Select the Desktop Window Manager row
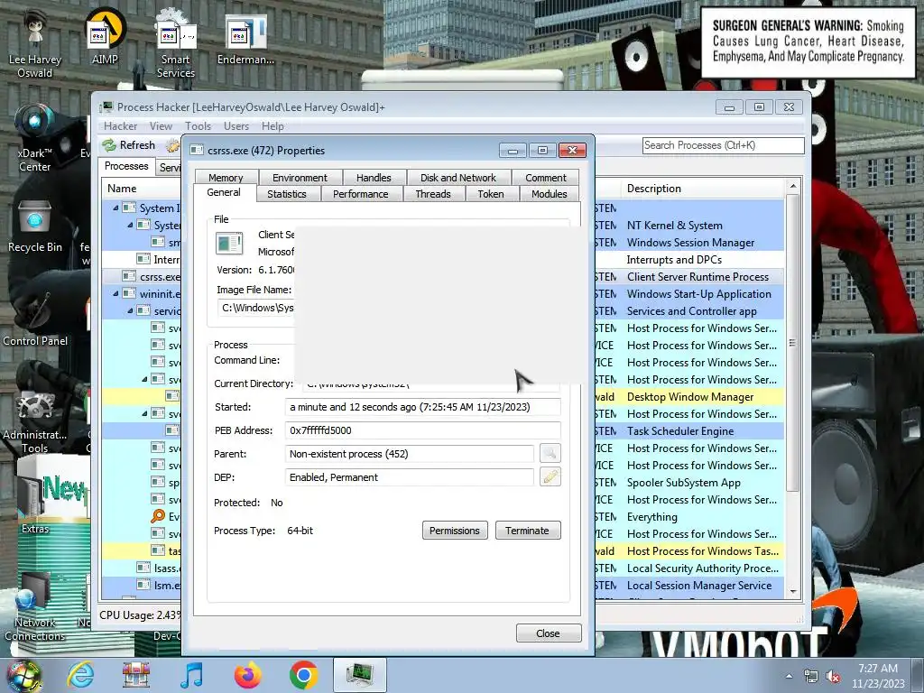 (x=689, y=397)
